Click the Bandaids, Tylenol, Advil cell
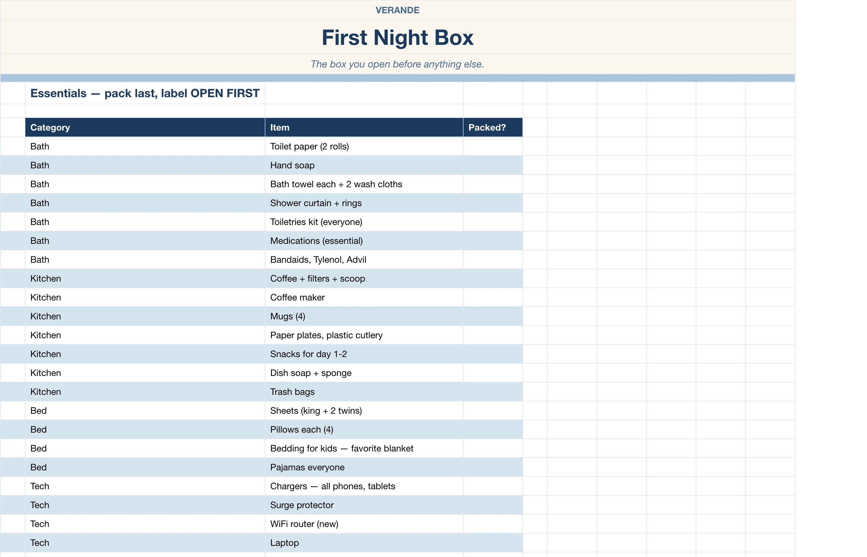This screenshot has width=867, height=557. pyautogui.click(x=364, y=260)
